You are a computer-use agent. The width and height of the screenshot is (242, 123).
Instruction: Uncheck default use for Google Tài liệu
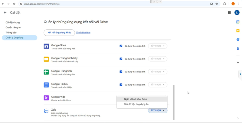[121, 85]
